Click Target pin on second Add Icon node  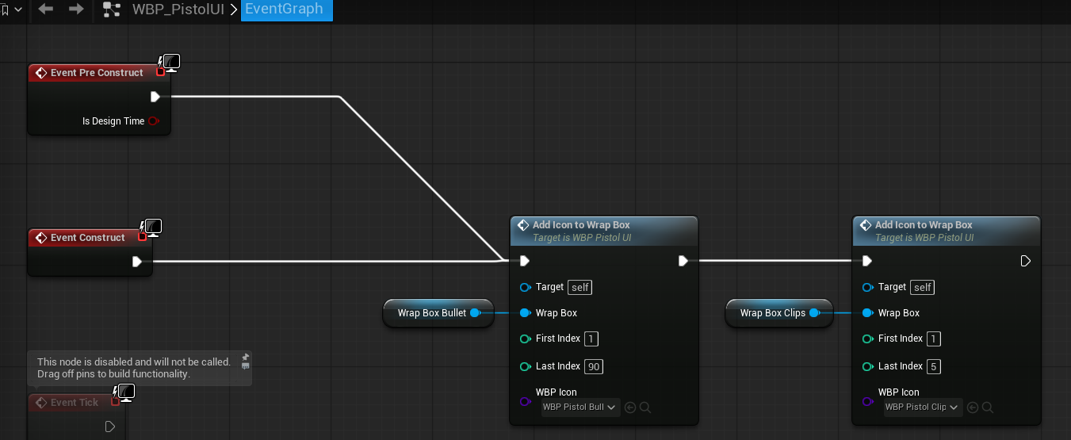867,287
